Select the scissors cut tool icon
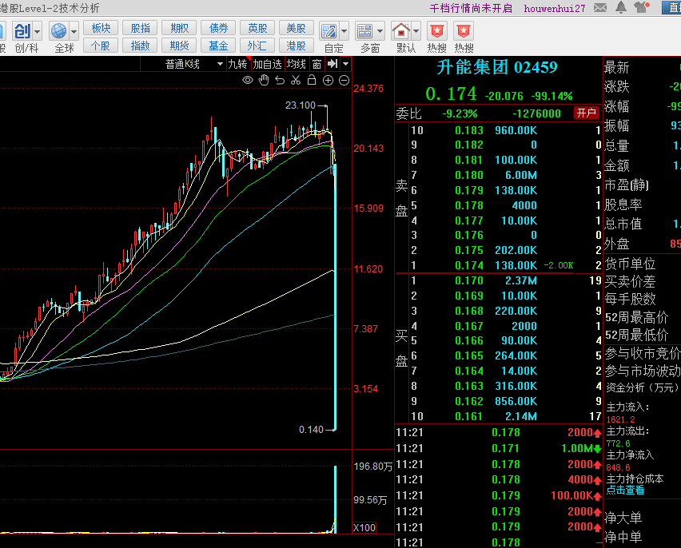The height and width of the screenshot is (548, 681). click(296, 81)
